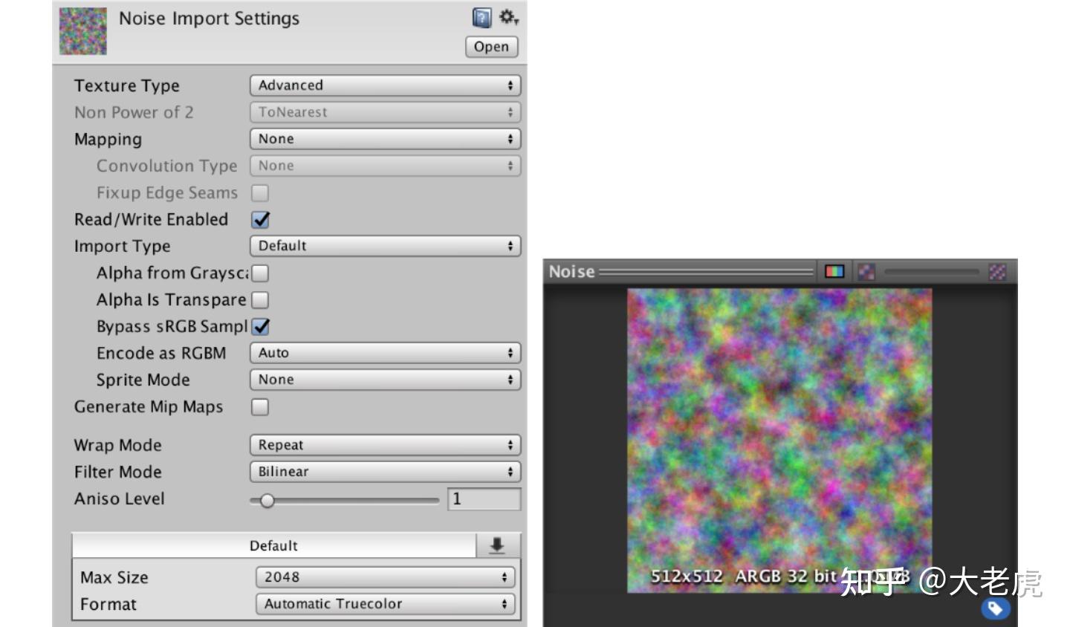The image size is (1070, 627).
Task: Enable the Generate Mip Maps checkbox
Action: point(260,407)
